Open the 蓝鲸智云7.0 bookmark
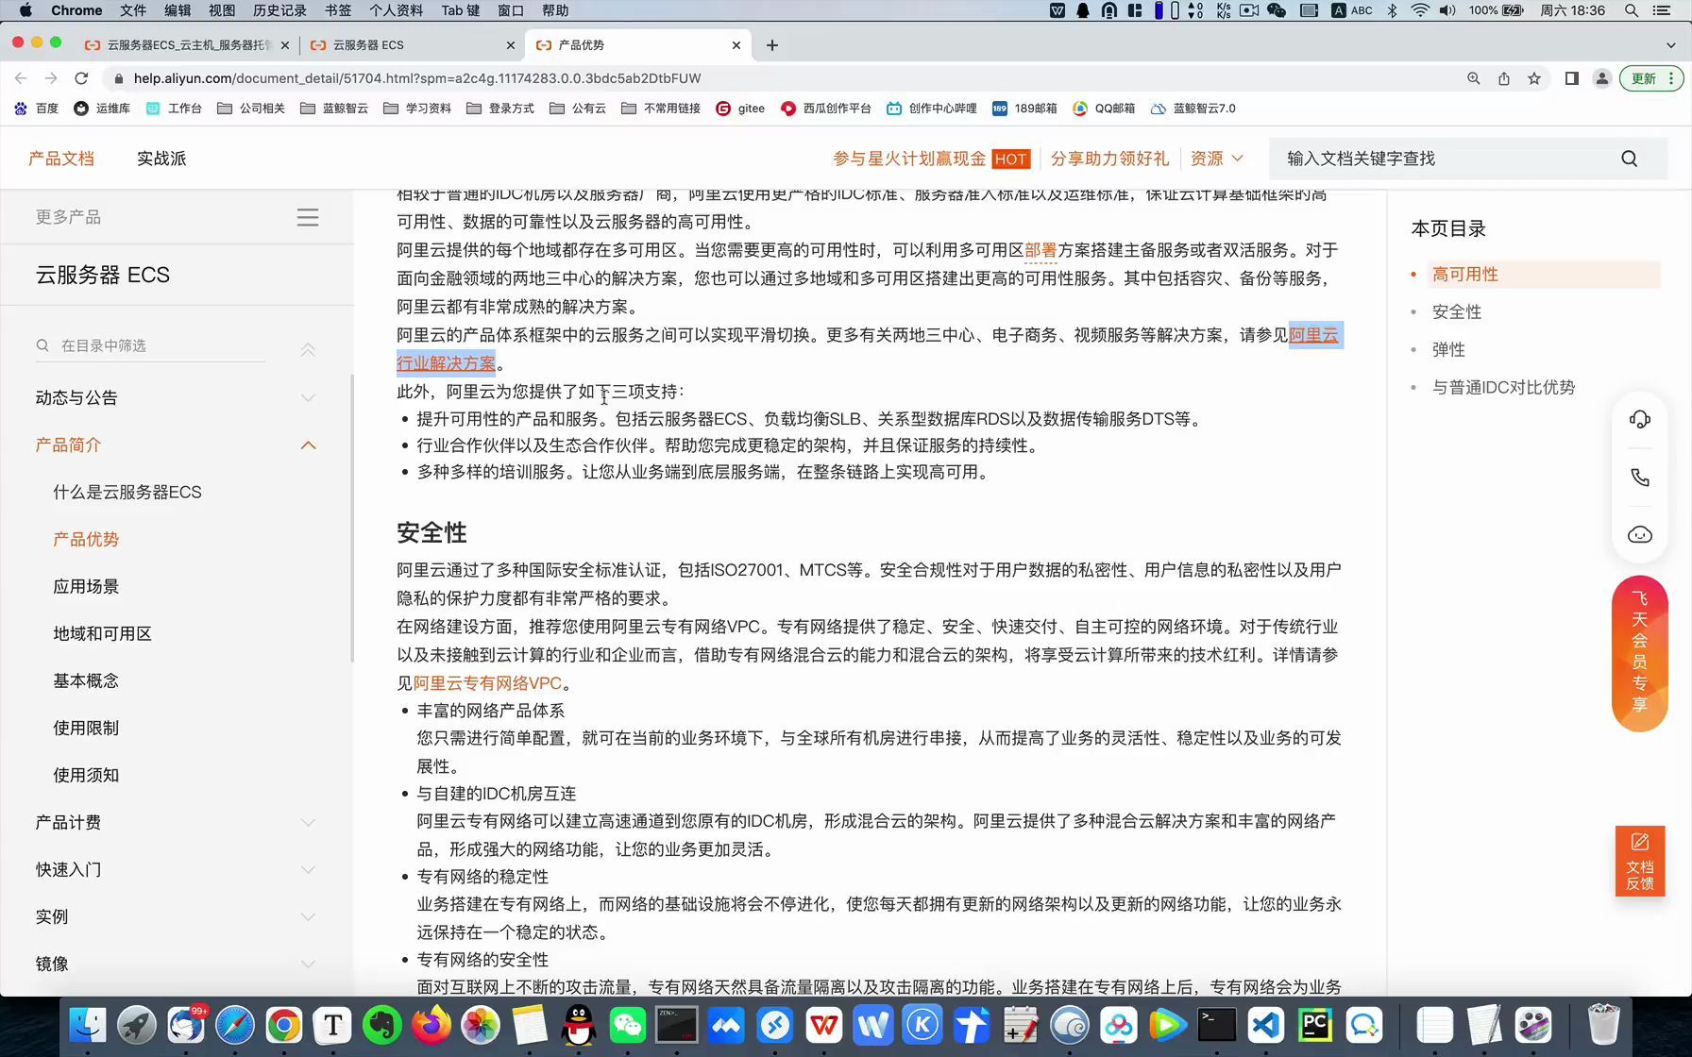Viewport: 1692px width, 1057px height. pyautogui.click(x=1193, y=109)
